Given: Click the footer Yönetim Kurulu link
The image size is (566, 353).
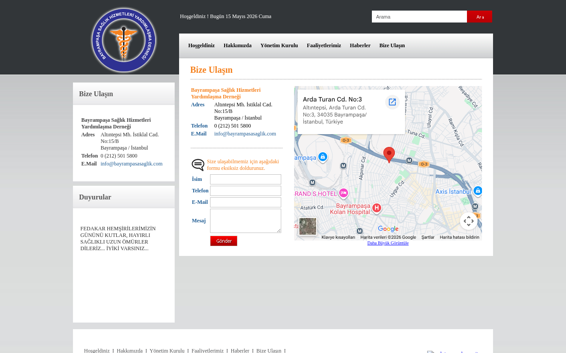Looking at the screenshot, I should (167, 350).
